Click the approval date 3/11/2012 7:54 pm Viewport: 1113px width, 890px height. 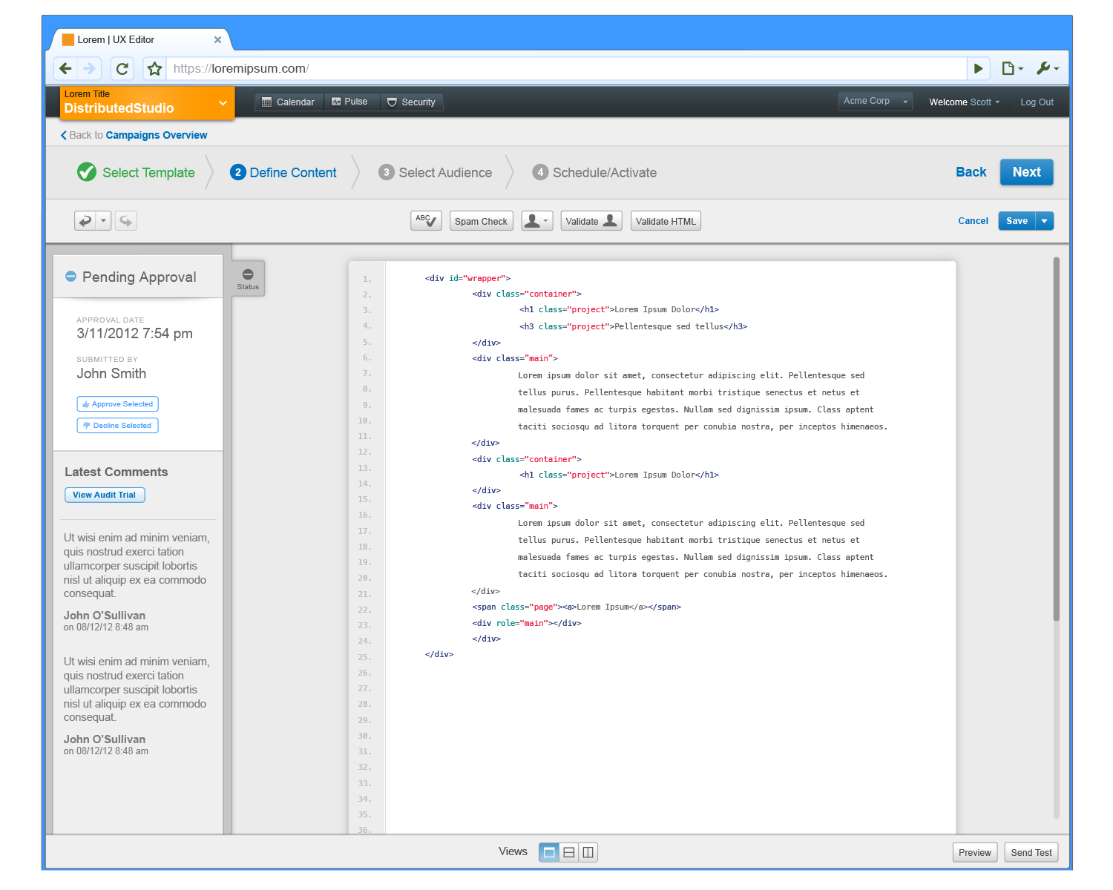[134, 333]
